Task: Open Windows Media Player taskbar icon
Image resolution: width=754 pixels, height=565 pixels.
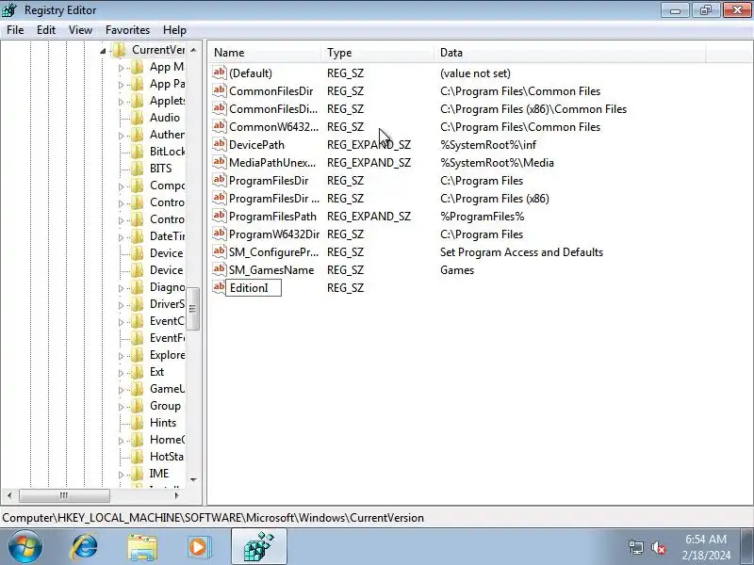Action: (x=199, y=547)
